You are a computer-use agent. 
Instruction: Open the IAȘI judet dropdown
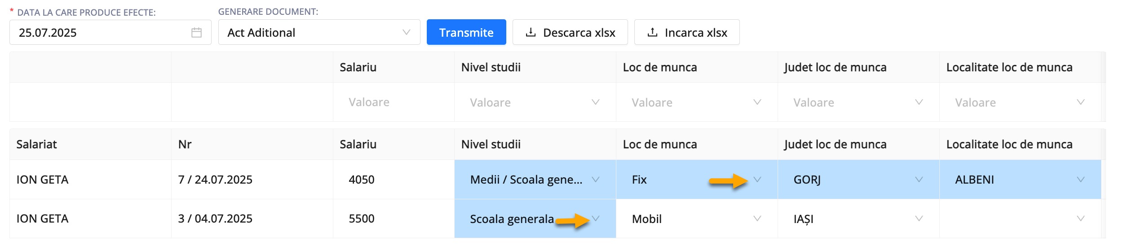858,219
